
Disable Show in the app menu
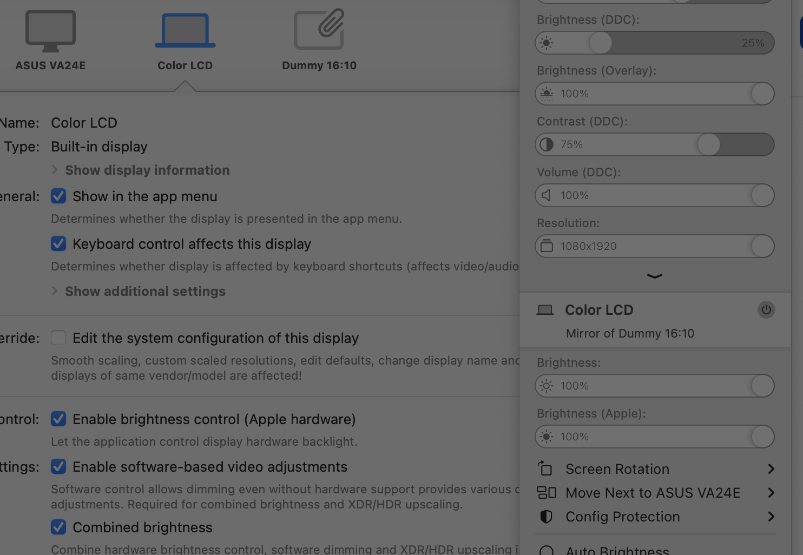point(58,196)
